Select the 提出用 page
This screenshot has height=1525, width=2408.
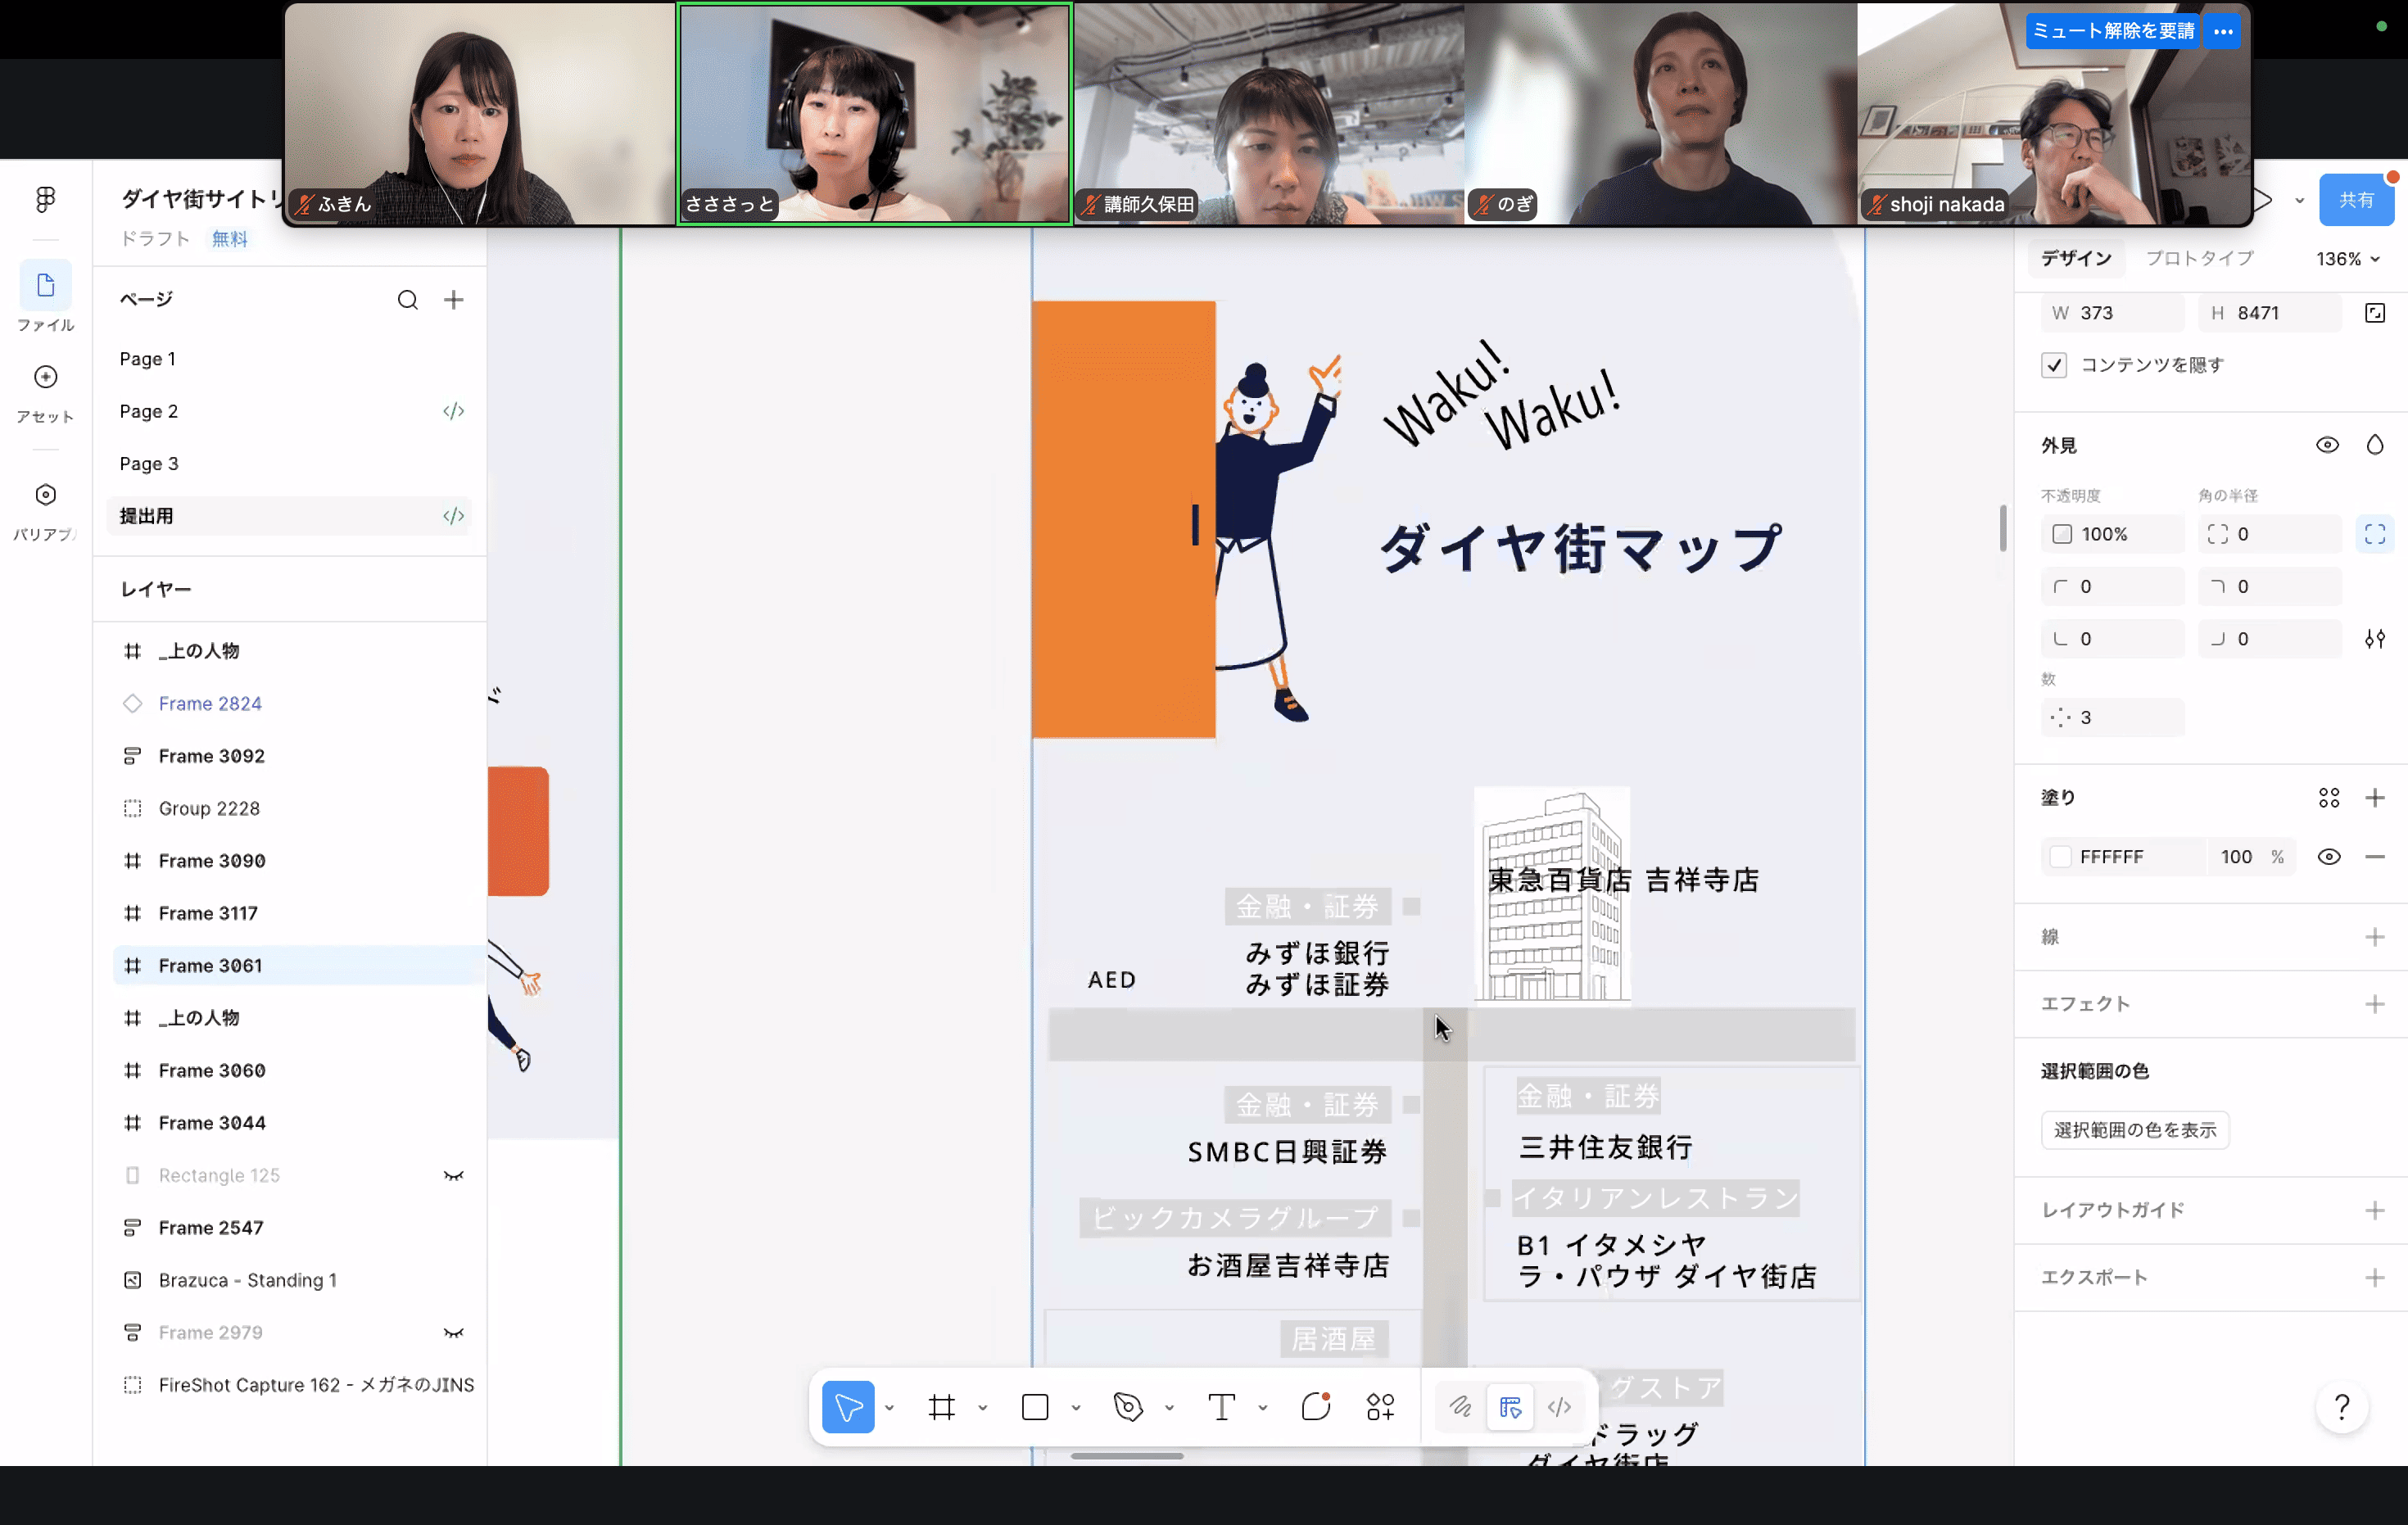pos(290,516)
